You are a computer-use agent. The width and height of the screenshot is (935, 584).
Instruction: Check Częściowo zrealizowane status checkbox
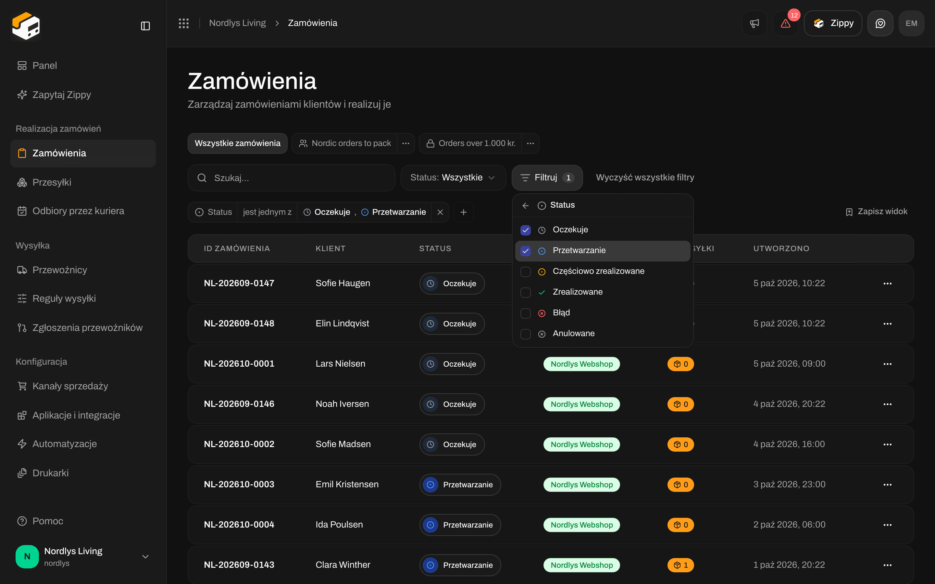point(526,272)
